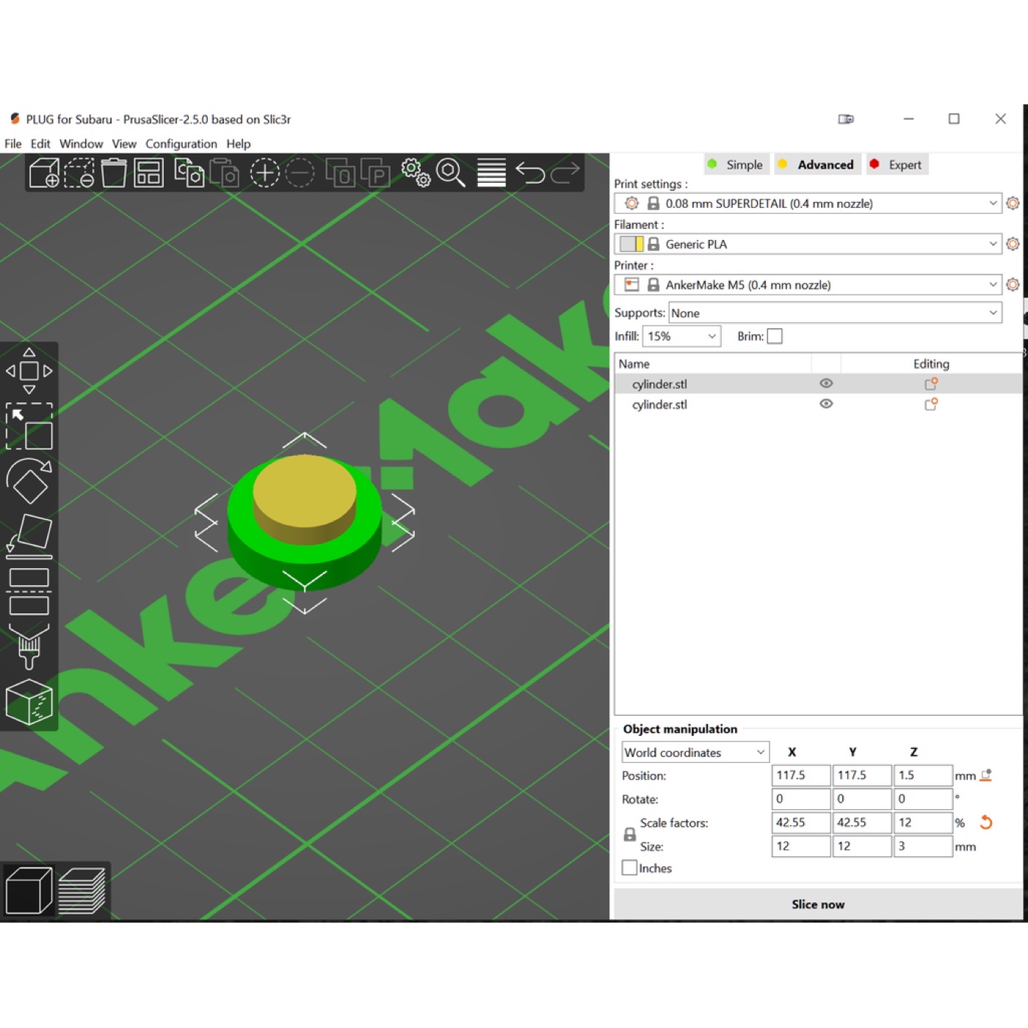Screen dimensions: 1028x1028
Task: Click the drop to bed icon beside Position
Action: pos(986,775)
